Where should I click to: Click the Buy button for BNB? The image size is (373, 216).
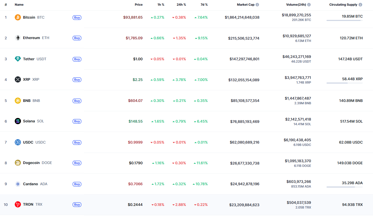(77, 101)
